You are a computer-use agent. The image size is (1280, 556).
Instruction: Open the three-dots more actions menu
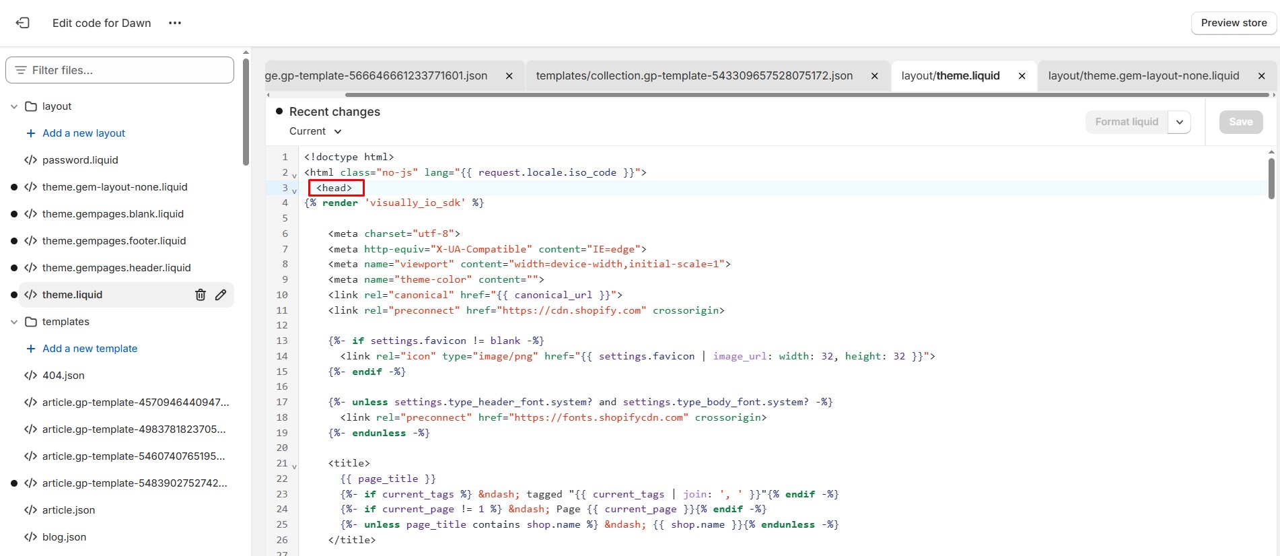click(x=175, y=23)
